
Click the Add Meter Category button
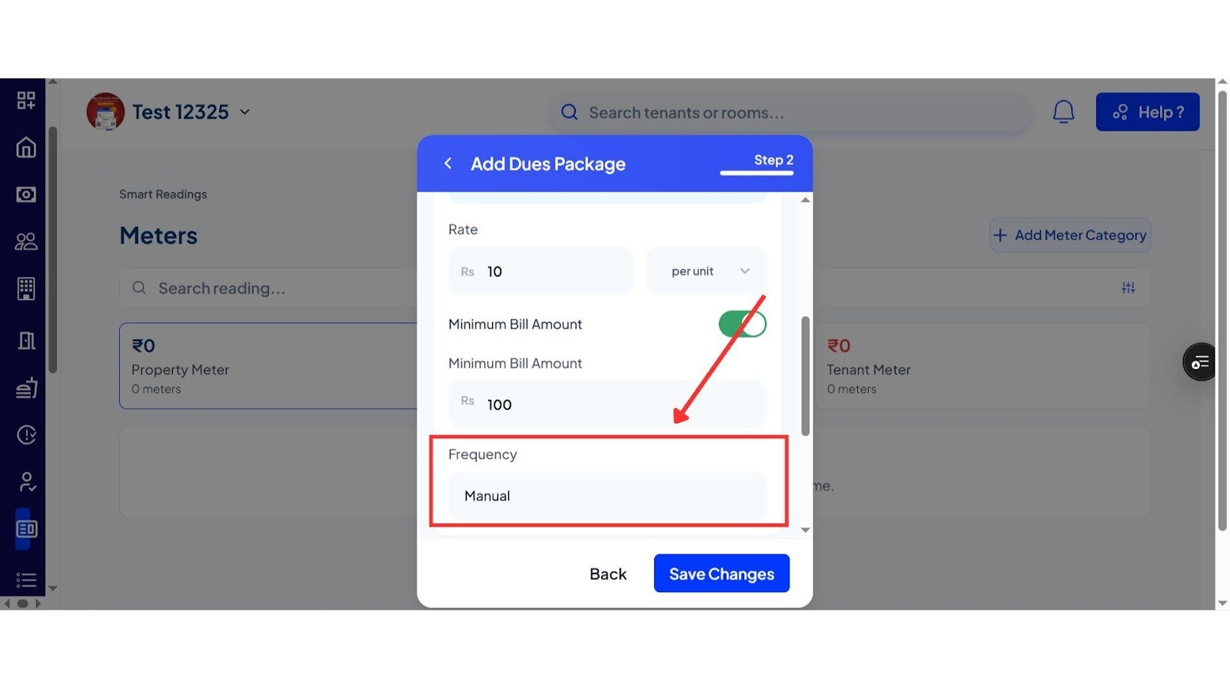1070,235
